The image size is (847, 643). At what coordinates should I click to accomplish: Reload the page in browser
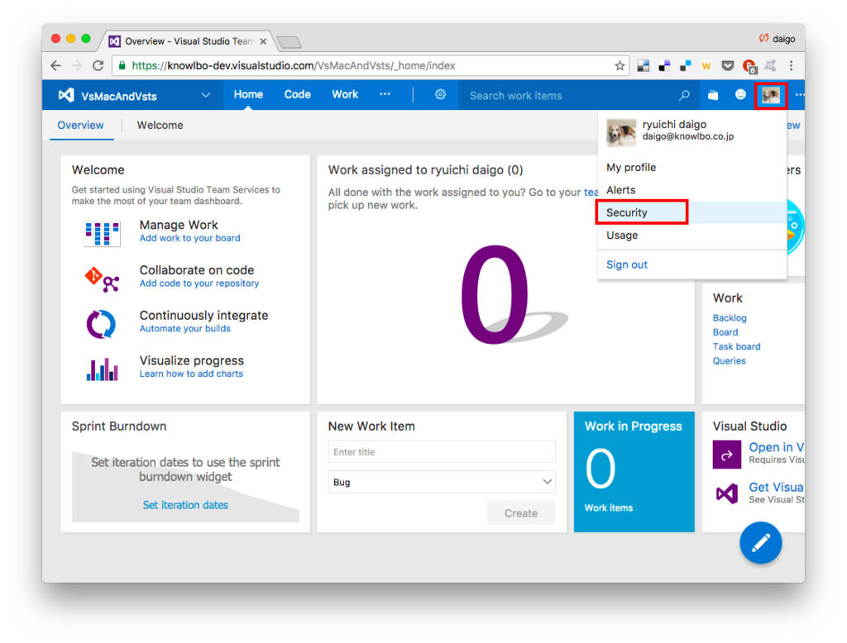tap(98, 65)
